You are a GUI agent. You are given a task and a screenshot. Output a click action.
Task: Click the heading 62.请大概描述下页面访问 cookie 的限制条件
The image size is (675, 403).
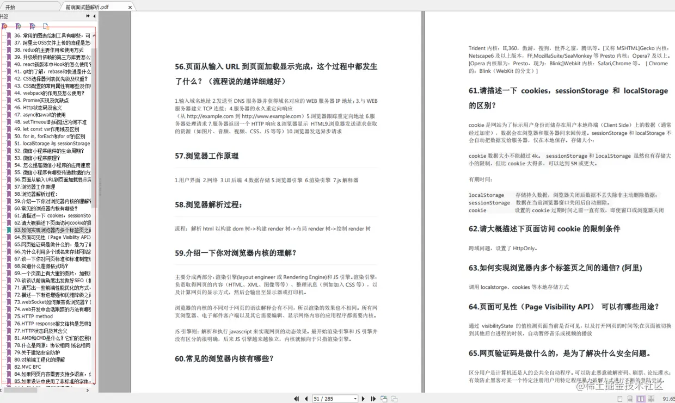pyautogui.click(x=544, y=229)
